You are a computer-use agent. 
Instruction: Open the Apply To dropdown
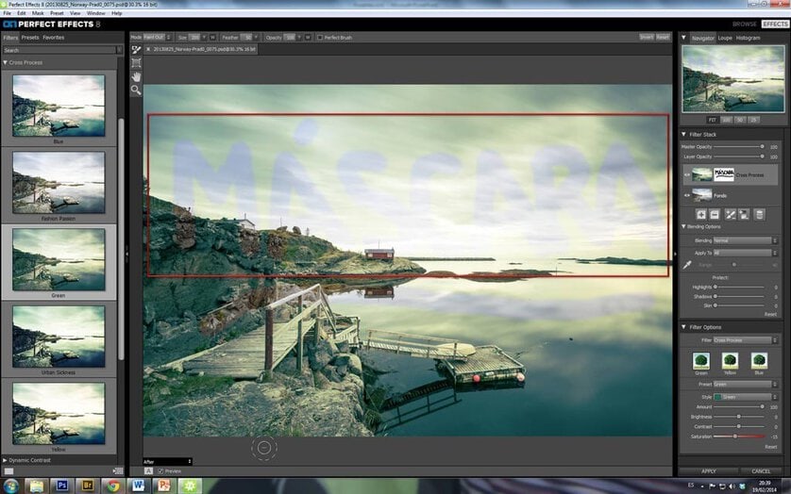(745, 253)
